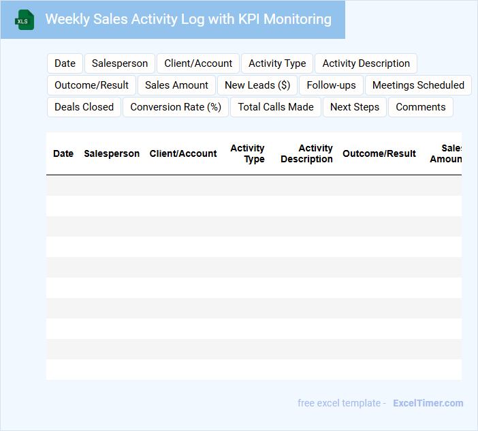Click the Weekly Sales Activity Log title
Viewport: 478px width, 431px height.
click(188, 19)
